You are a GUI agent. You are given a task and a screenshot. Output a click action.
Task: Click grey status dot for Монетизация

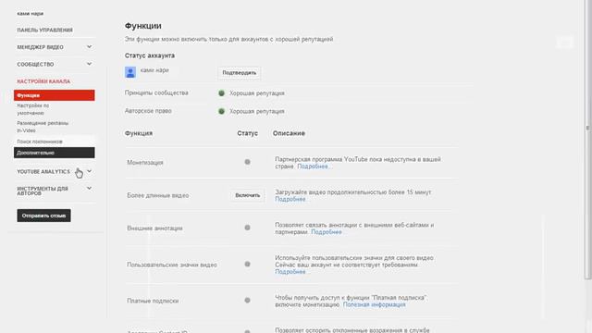pyautogui.click(x=247, y=162)
